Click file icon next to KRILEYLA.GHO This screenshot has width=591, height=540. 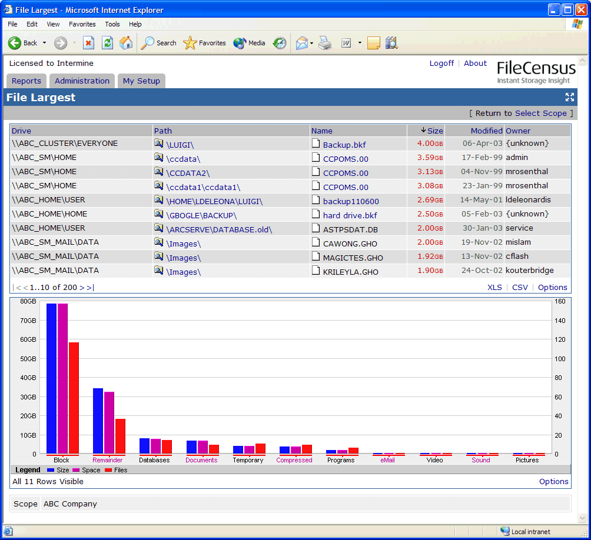316,271
